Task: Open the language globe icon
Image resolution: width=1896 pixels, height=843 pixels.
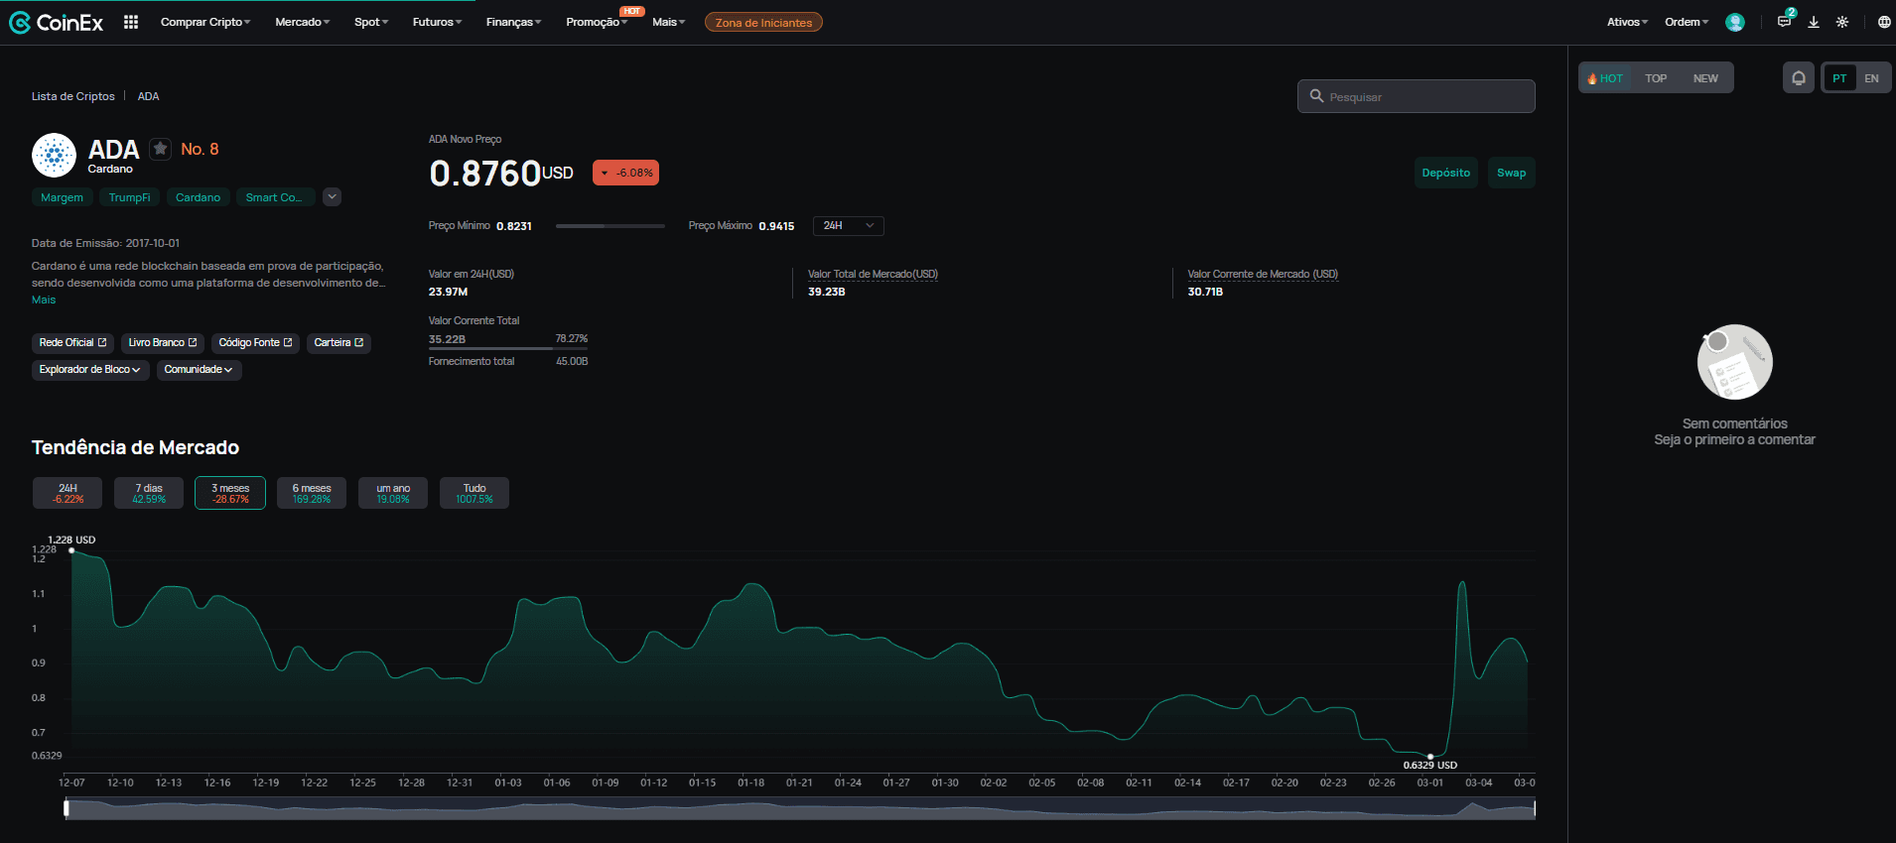Action: click(x=1884, y=22)
